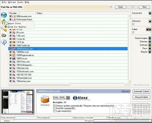Image resolution: width=152 pixels, height=123 pixels.
Task: Open the folder icon in the left sidebar
Action: coord(4,35)
